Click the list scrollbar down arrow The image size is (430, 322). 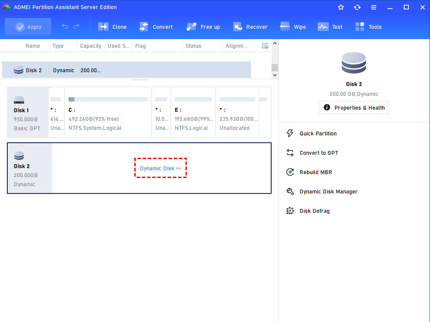point(275,75)
